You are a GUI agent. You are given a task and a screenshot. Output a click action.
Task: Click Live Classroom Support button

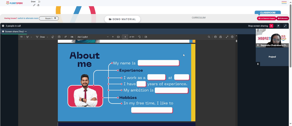pyautogui.click(x=267, y=18)
